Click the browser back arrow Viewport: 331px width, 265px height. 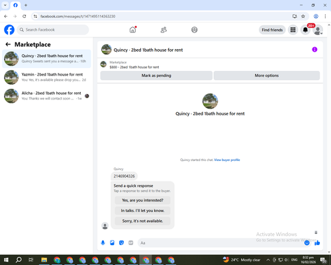[x=6, y=17]
